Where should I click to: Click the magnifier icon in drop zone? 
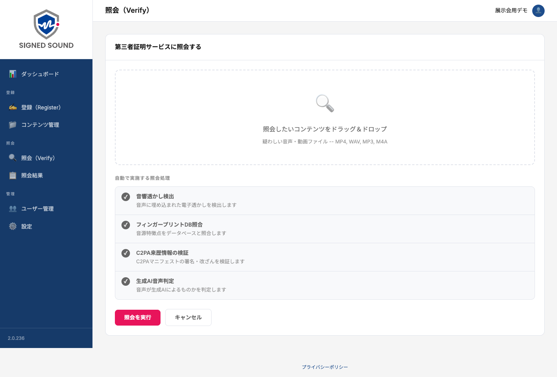click(325, 103)
